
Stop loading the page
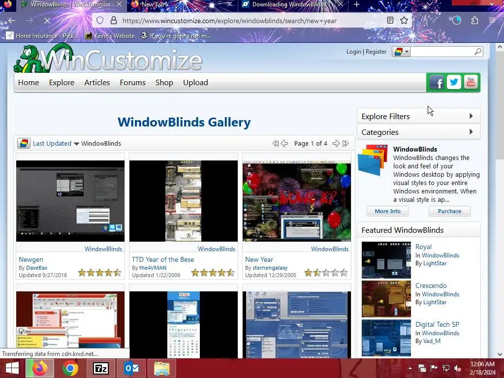tap(47, 21)
